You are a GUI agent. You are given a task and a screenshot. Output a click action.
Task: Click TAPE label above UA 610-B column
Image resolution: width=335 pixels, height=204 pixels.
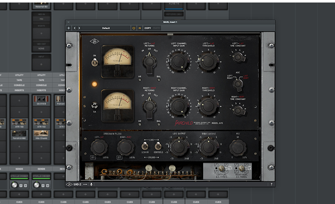click(x=41, y=80)
